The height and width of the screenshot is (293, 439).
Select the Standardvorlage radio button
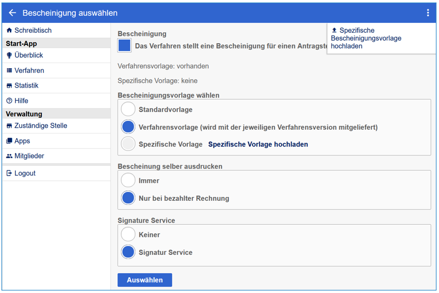[128, 109]
